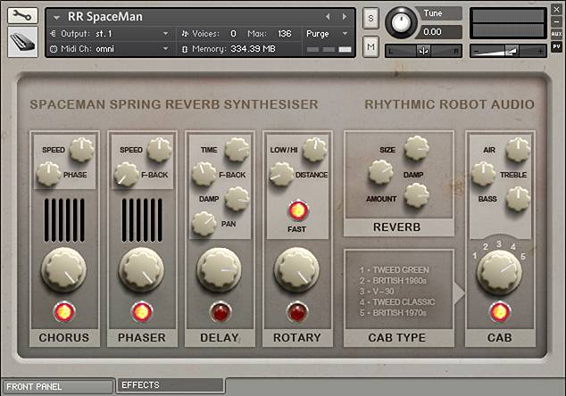Click the Phaser F-BACK knob
Viewport: 566px width, 396px height.
coord(126,174)
